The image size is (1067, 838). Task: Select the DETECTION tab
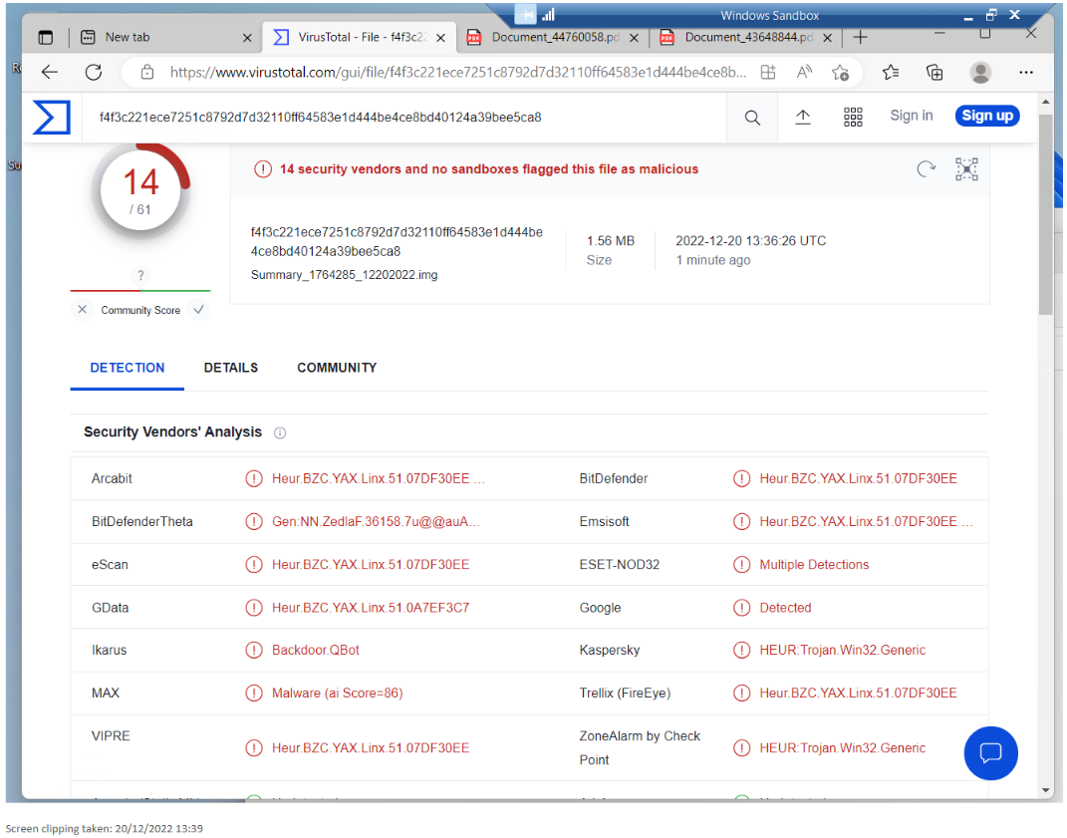128,368
